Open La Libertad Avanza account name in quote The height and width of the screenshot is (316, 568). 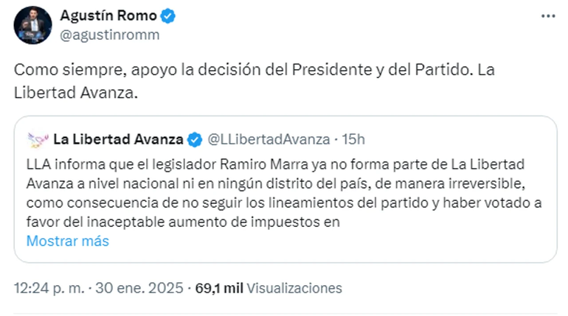(118, 138)
